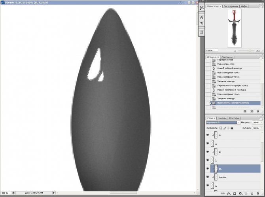The height and width of the screenshot is (197, 265).
Task: Click the link layers icon
Action: click(223, 193)
